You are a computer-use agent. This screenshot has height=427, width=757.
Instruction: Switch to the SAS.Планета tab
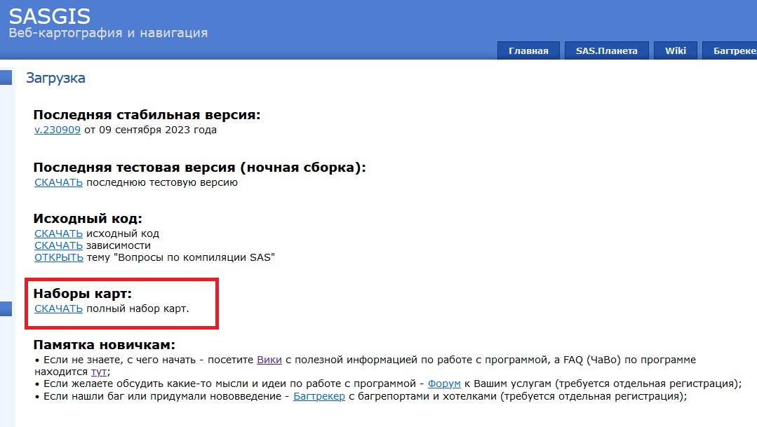tap(606, 51)
